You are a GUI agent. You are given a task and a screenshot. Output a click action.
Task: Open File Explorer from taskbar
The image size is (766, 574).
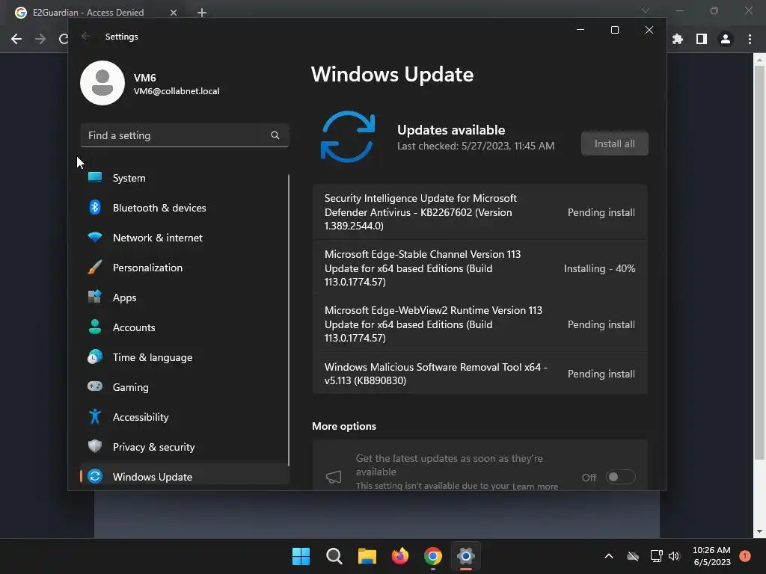[x=367, y=556]
